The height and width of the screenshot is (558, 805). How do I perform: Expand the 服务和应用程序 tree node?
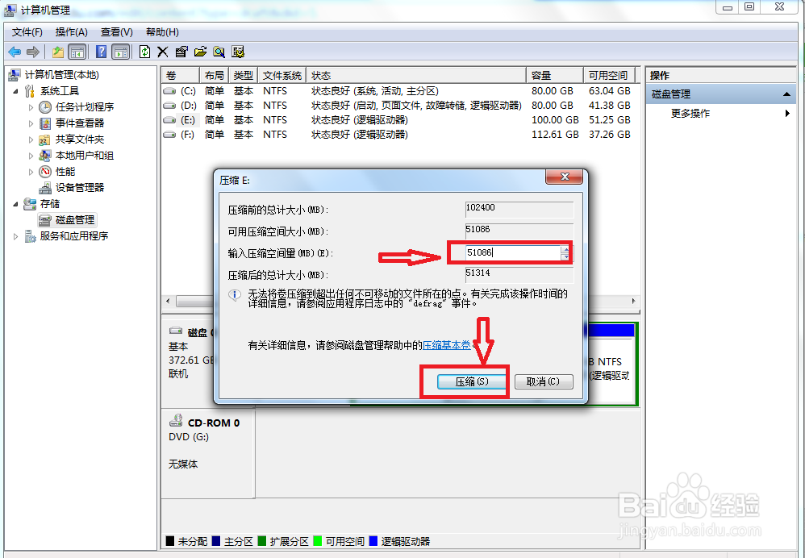point(15,235)
